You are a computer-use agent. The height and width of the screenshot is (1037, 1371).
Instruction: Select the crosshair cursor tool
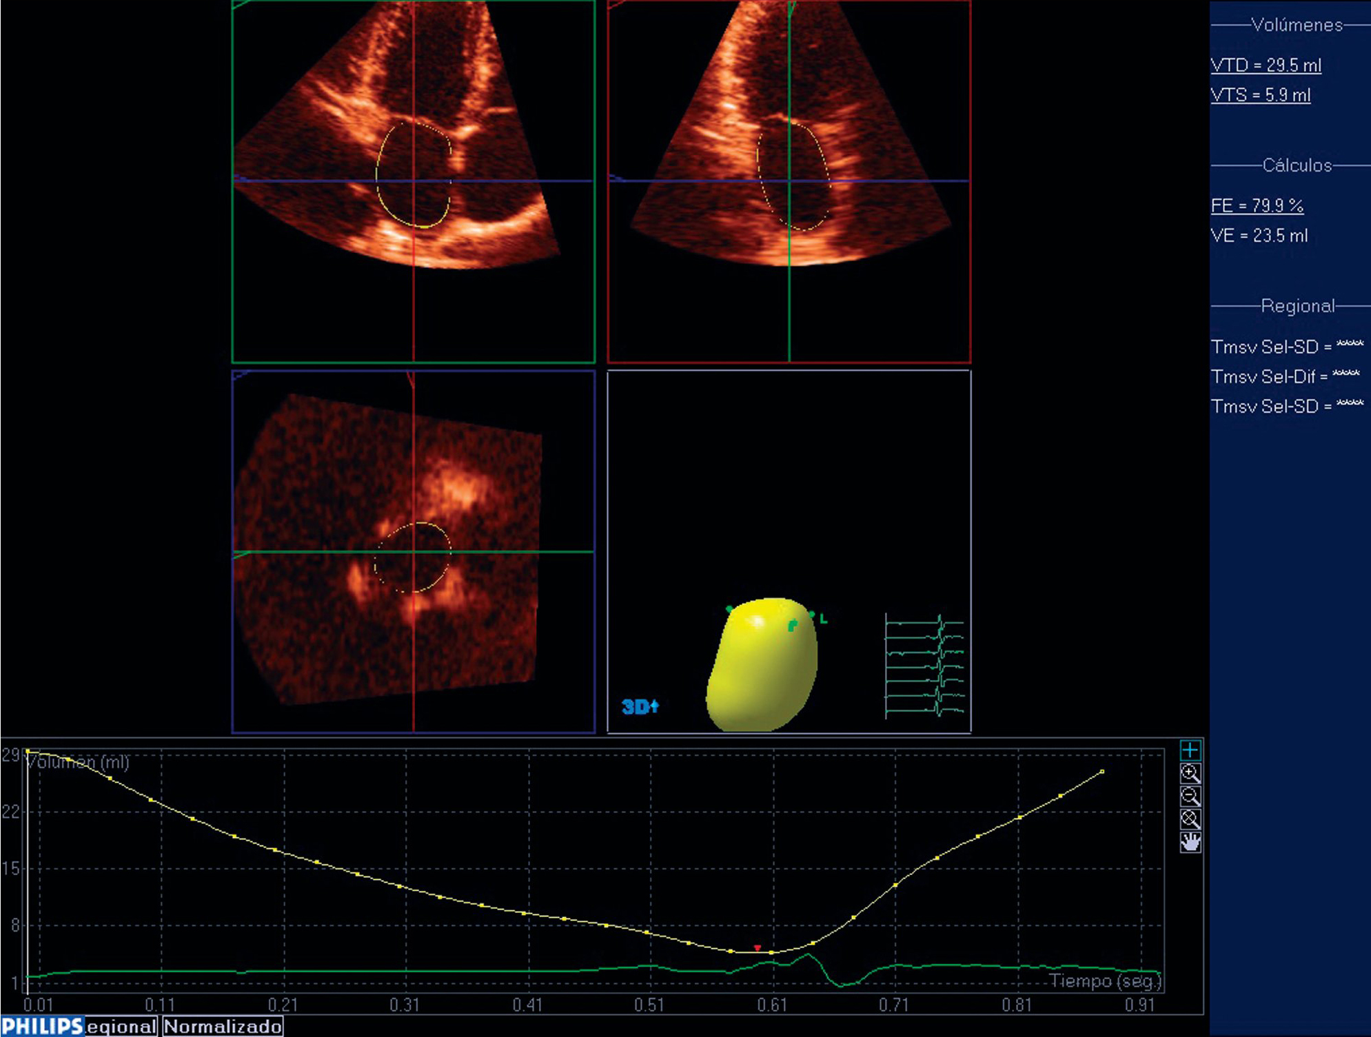pyautogui.click(x=1190, y=750)
